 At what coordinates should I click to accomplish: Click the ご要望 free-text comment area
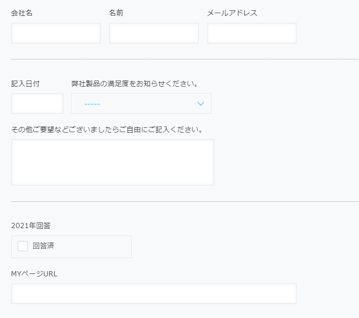pos(112,162)
